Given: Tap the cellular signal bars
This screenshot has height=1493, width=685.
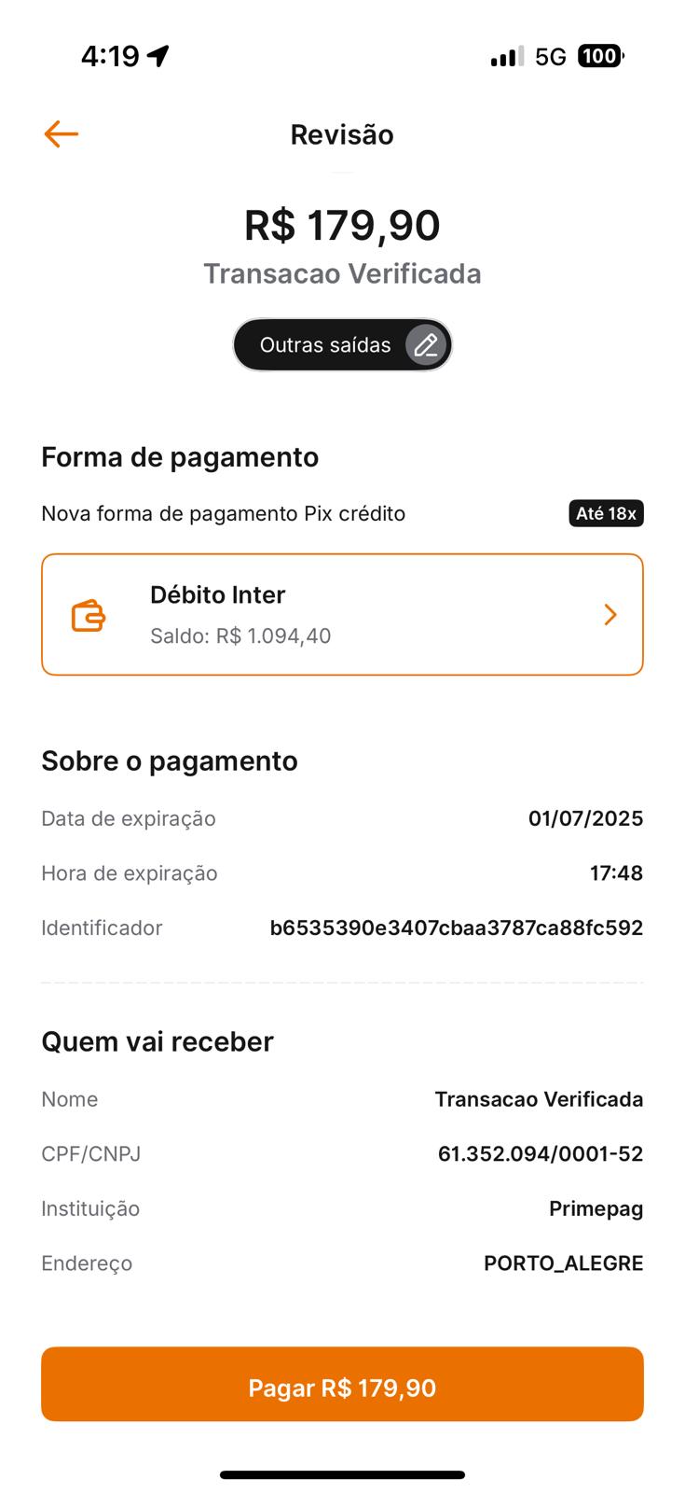Looking at the screenshot, I should click(506, 57).
